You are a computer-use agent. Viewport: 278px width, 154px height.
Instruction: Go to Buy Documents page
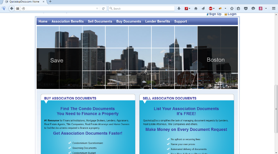tap(129, 21)
